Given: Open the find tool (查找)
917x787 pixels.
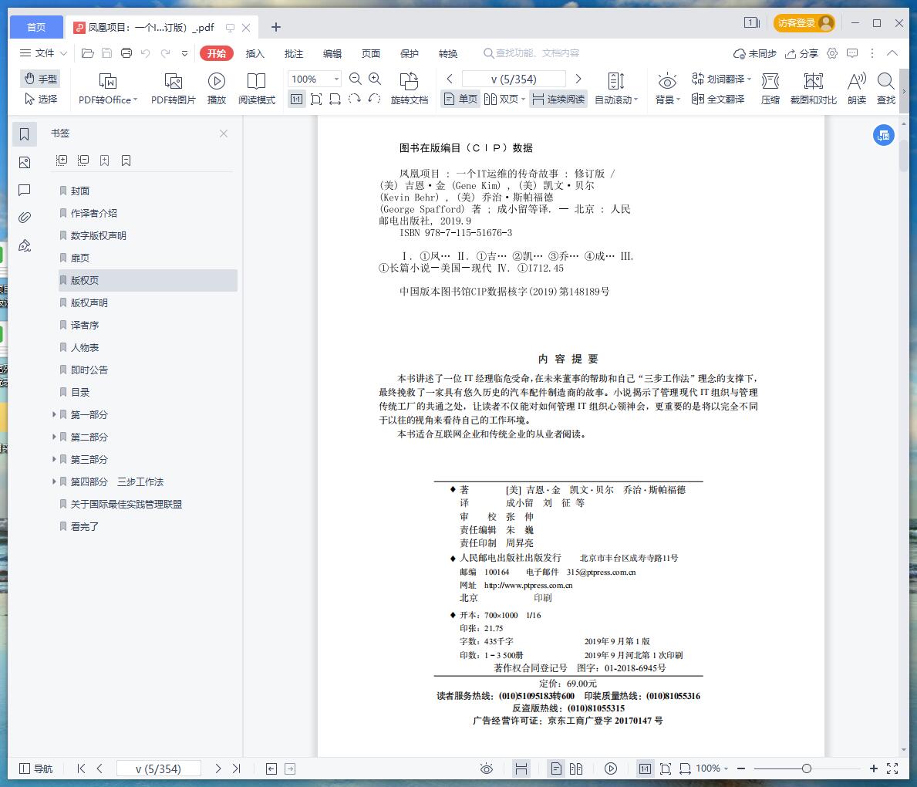Looking at the screenshot, I should [x=886, y=89].
